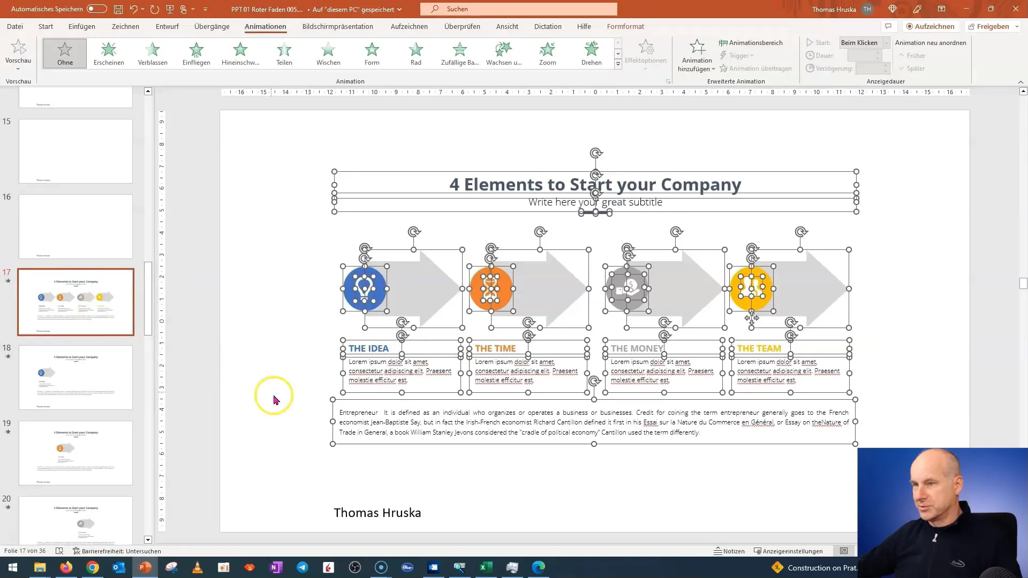Click the redo/repeat icon
Image resolution: width=1028 pixels, height=578 pixels.
pos(155,9)
